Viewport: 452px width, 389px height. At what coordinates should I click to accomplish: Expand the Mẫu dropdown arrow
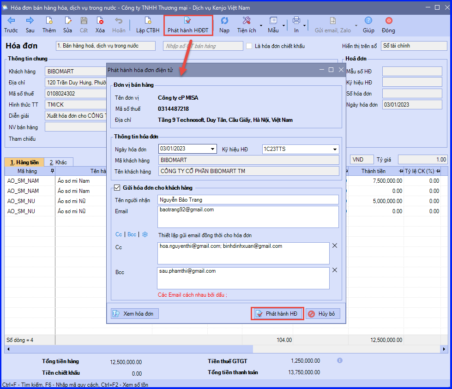pos(283,26)
